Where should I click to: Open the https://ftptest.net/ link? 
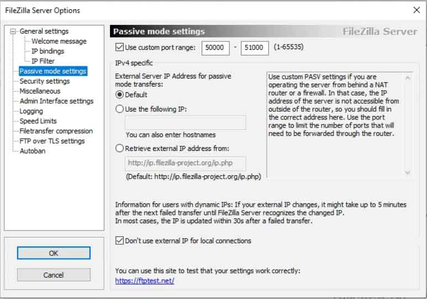coord(145,280)
